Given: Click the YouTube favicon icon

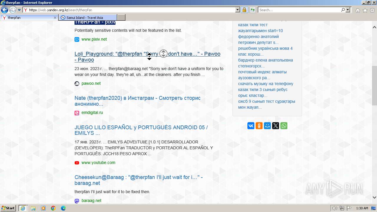Looking at the screenshot, I should (x=77, y=163).
